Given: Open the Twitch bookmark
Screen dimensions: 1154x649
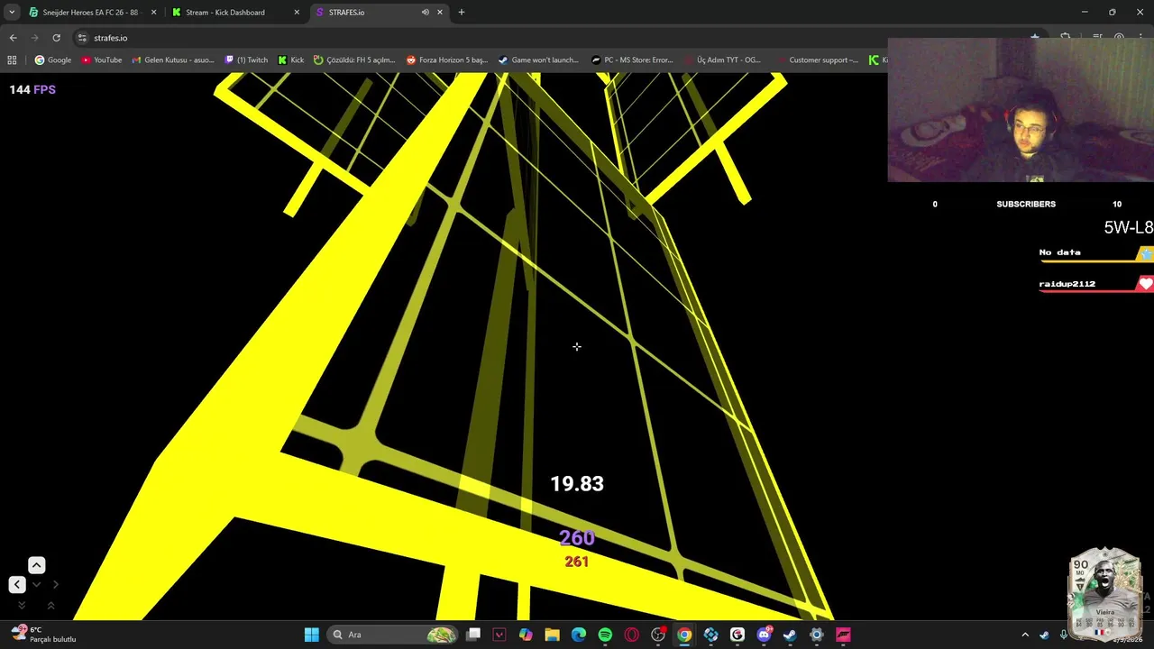Looking at the screenshot, I should point(246,60).
